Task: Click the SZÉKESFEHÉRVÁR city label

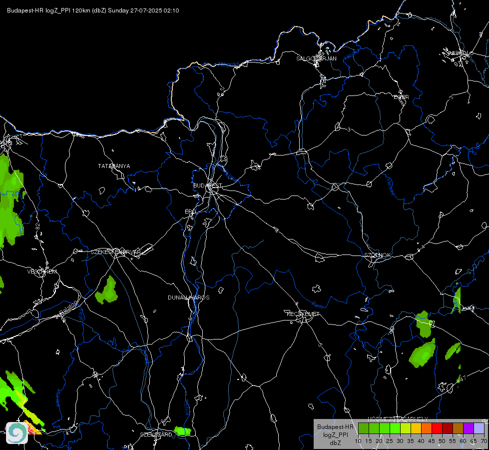Action: point(116,252)
